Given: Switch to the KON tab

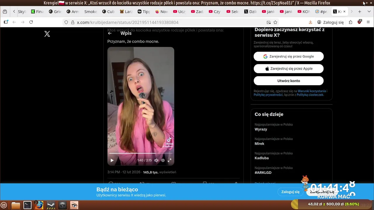Looking at the screenshot, I should pyautogui.click(x=304, y=12).
